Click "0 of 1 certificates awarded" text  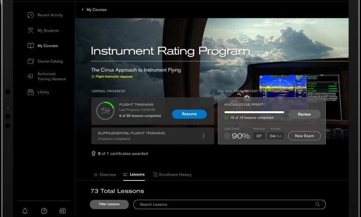(x=123, y=154)
